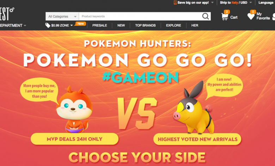Viewport: 275px width, 166px height.
Task: Open the Ship to Italy / USD dropdown
Action: click(x=236, y=2)
